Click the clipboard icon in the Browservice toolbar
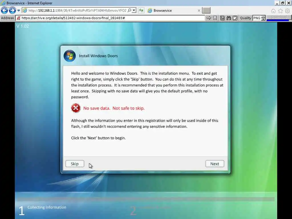This screenshot has height=219, width=292. (x=235, y=18)
